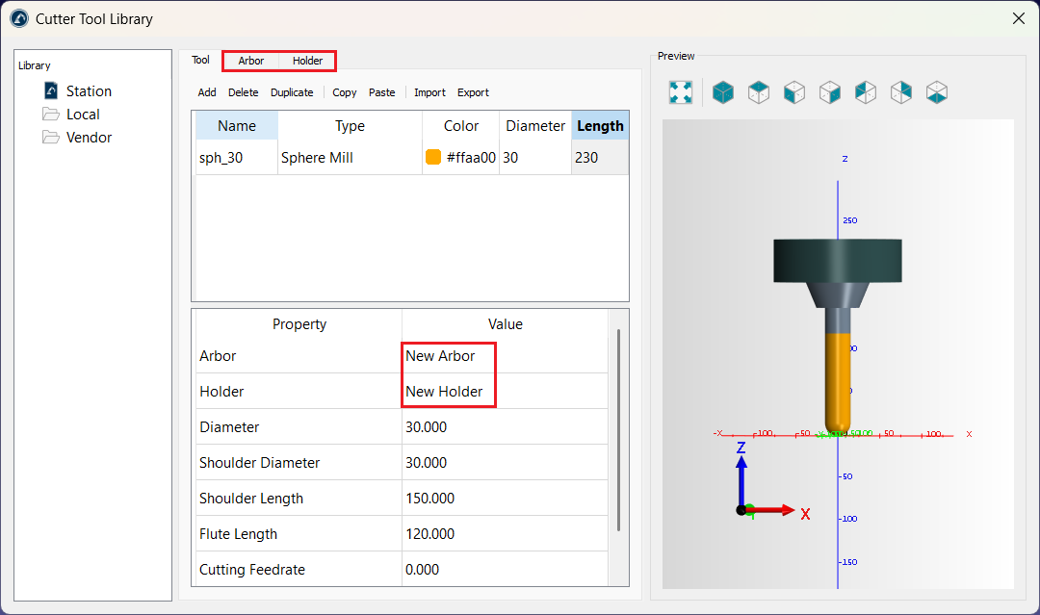Edit the Cutting Feedrate value 0.000

(x=504, y=569)
